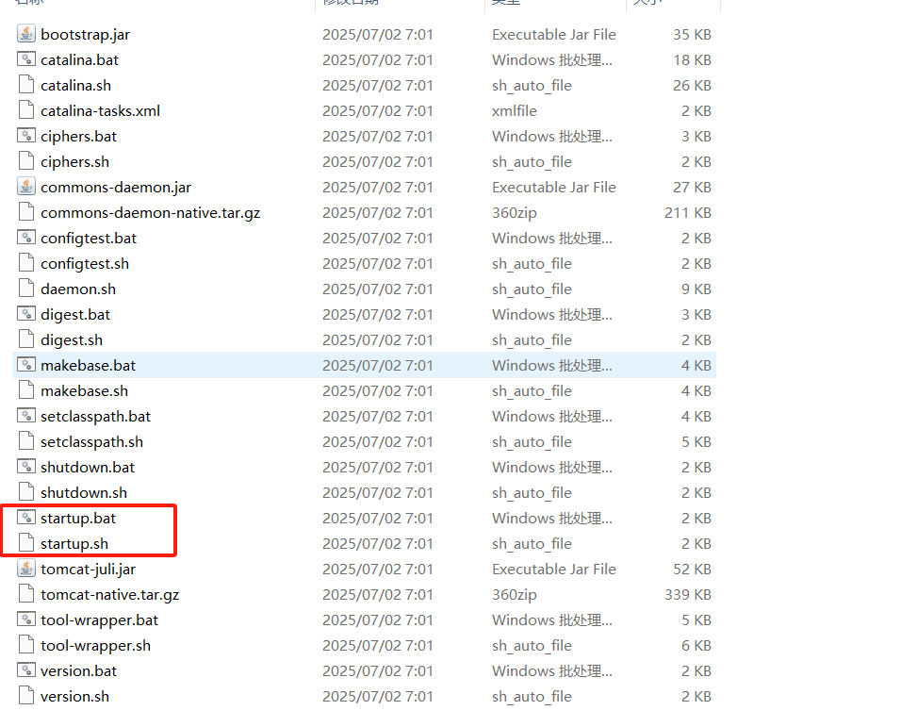
Task: Click the 339 KB size value
Action: 688,594
